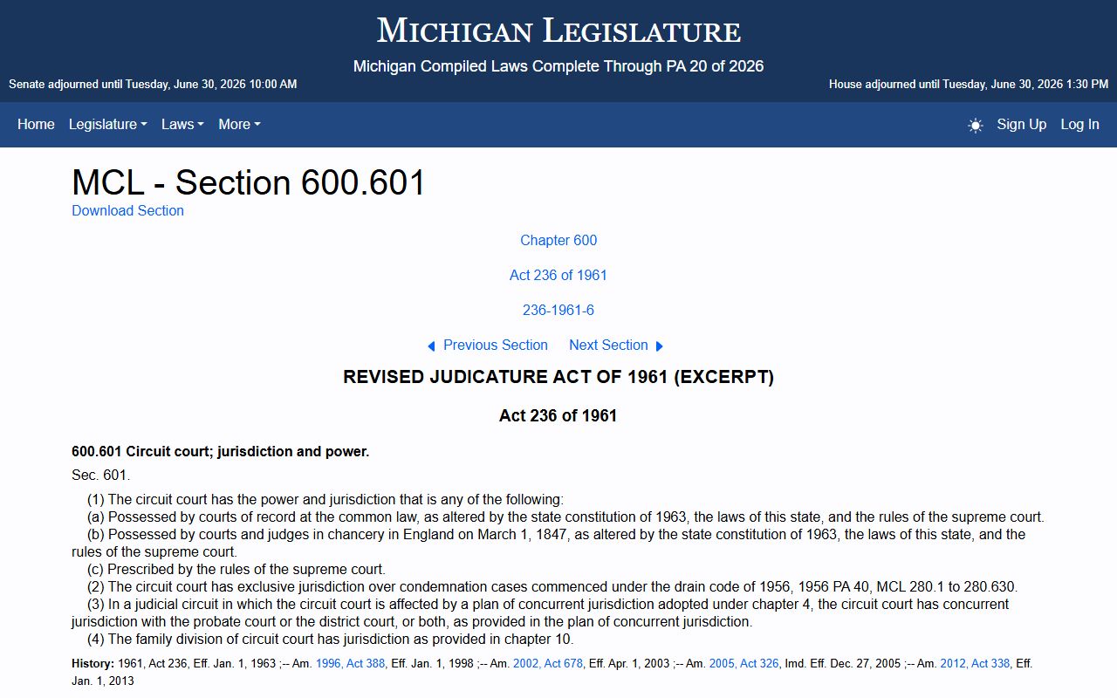Open the 1996, Act 388 history link
This screenshot has width=1117, height=698.
pyautogui.click(x=350, y=664)
